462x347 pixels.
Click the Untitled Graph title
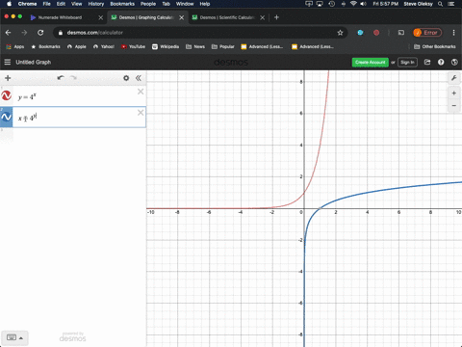tap(34, 62)
